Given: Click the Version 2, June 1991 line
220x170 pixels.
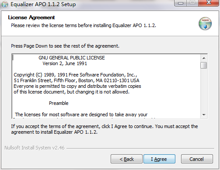Looking at the screenshot, I should 65,63.
